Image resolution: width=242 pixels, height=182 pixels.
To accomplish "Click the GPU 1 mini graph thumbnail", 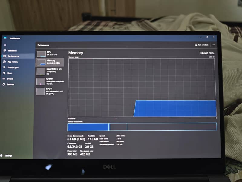I will [x=41, y=91].
